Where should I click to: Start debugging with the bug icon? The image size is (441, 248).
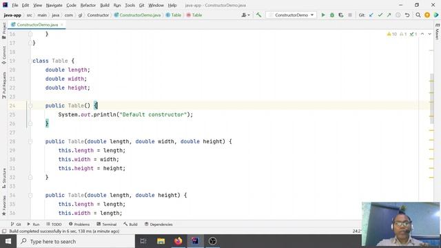tap(332, 15)
